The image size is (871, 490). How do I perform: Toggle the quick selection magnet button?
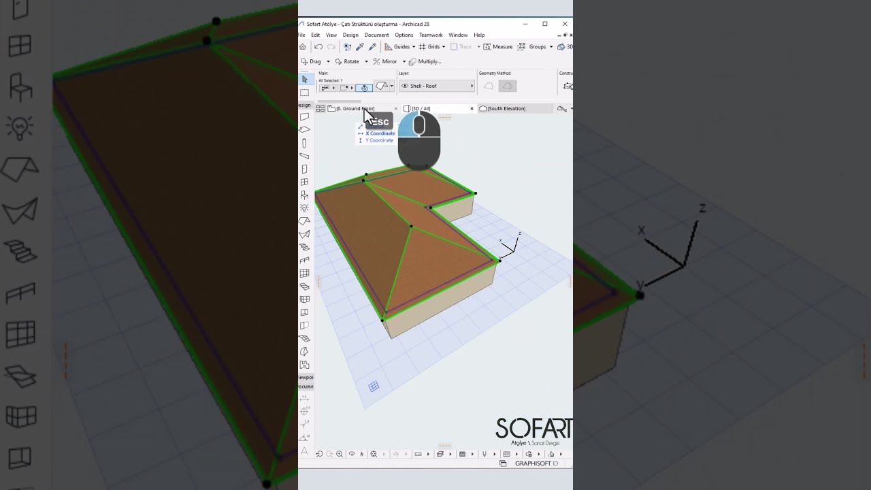click(364, 88)
